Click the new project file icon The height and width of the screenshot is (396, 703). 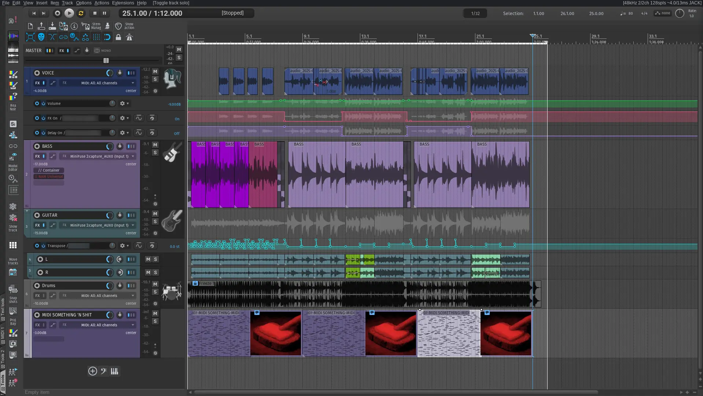30,26
